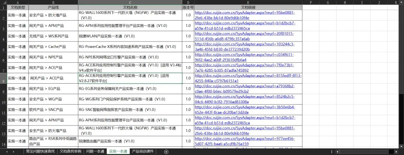Open SNC document link ending dc20ba13d2da
This screenshot has width=404, height=155.
[x=245, y=109]
